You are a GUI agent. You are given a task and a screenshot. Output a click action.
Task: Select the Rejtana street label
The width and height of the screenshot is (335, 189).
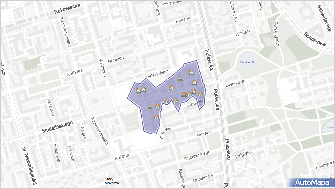coord(183,20)
